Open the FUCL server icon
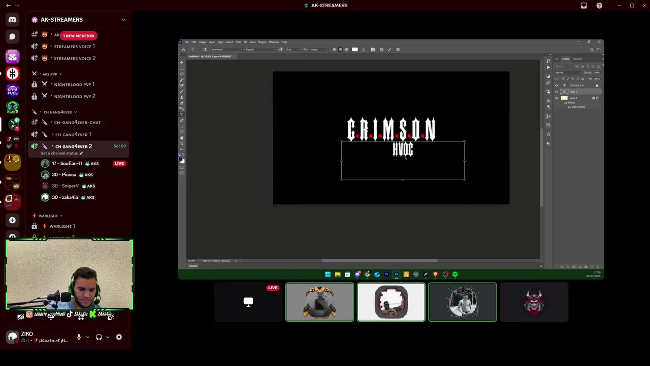This screenshot has height=366, width=650. 12,90
